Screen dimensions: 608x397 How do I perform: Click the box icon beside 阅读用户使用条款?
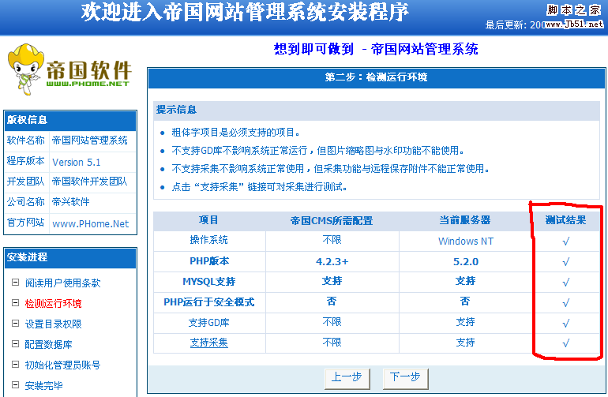[14, 283]
